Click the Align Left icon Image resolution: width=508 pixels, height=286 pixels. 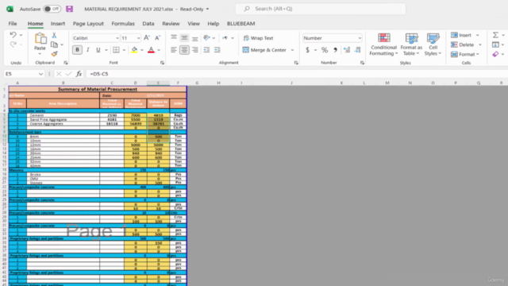174,50
